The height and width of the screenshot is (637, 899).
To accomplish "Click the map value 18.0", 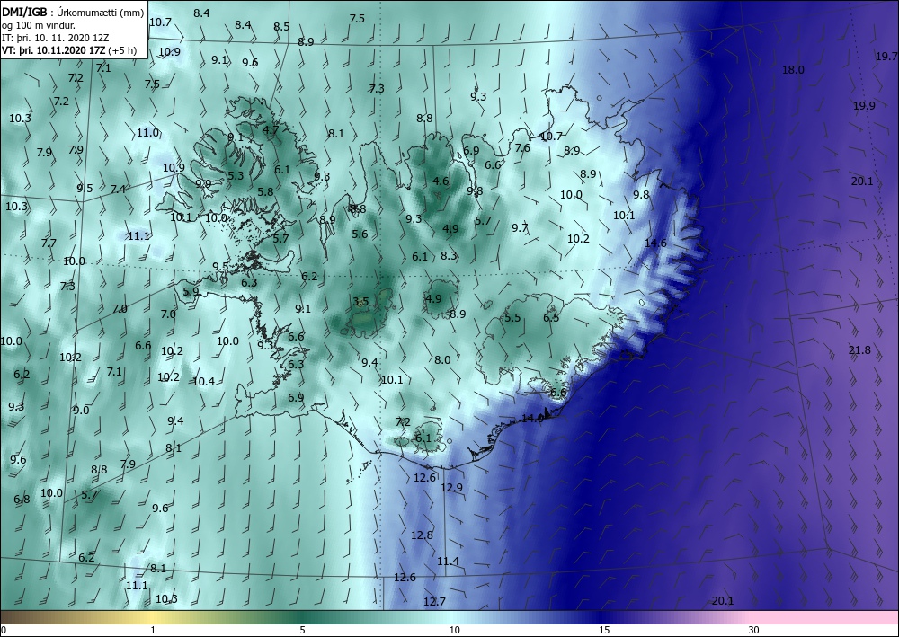I will [794, 70].
